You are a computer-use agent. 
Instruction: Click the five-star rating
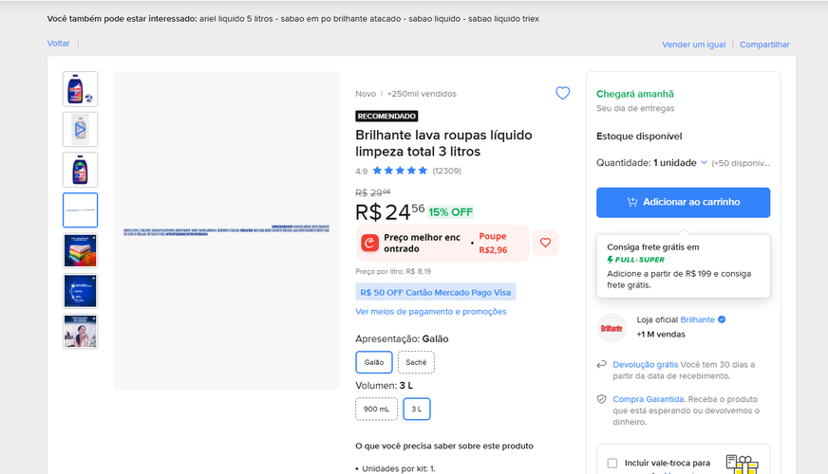coord(401,171)
